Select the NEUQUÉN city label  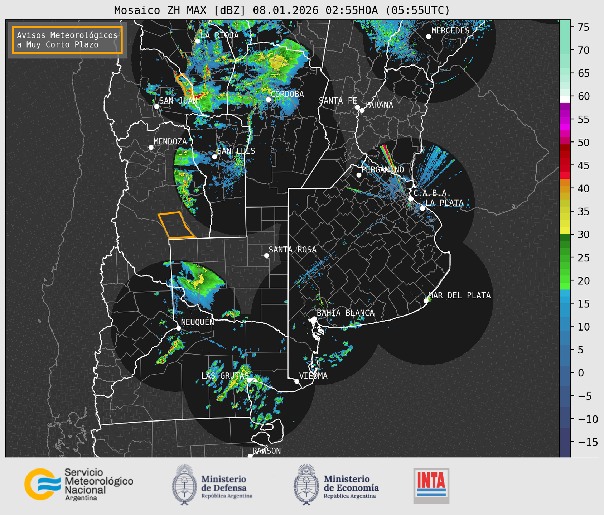point(197,322)
